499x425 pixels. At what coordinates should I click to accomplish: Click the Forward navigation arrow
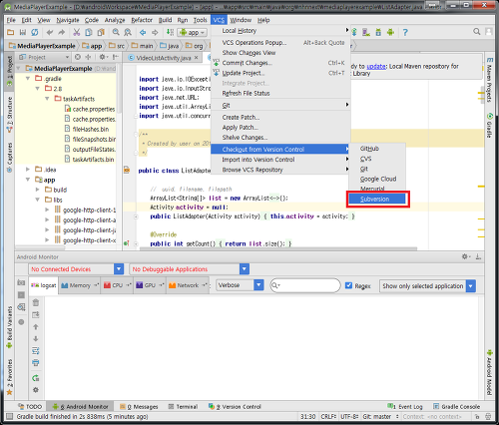click(155, 32)
